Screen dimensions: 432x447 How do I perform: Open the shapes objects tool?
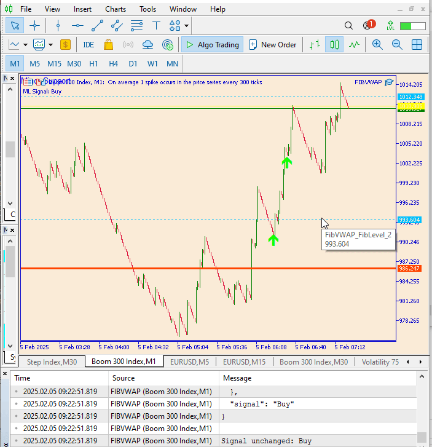(x=175, y=26)
